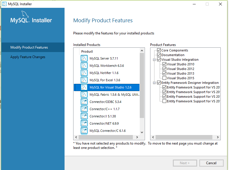Uncheck the Core Components checkbox
This screenshot has height=170, width=236.
pyautogui.click(x=159, y=50)
